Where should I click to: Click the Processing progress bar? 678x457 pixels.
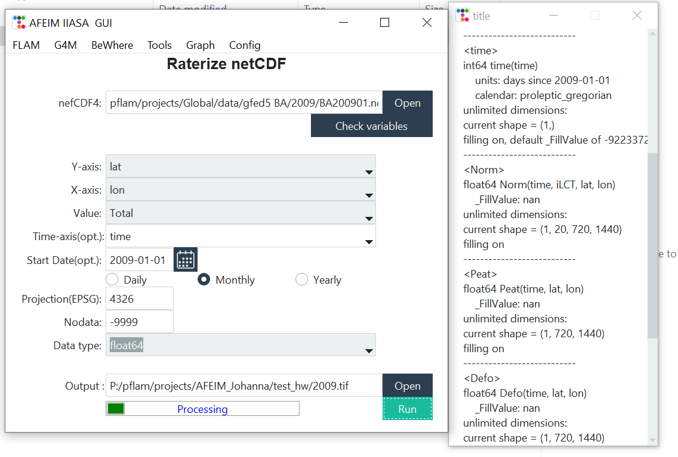point(203,409)
